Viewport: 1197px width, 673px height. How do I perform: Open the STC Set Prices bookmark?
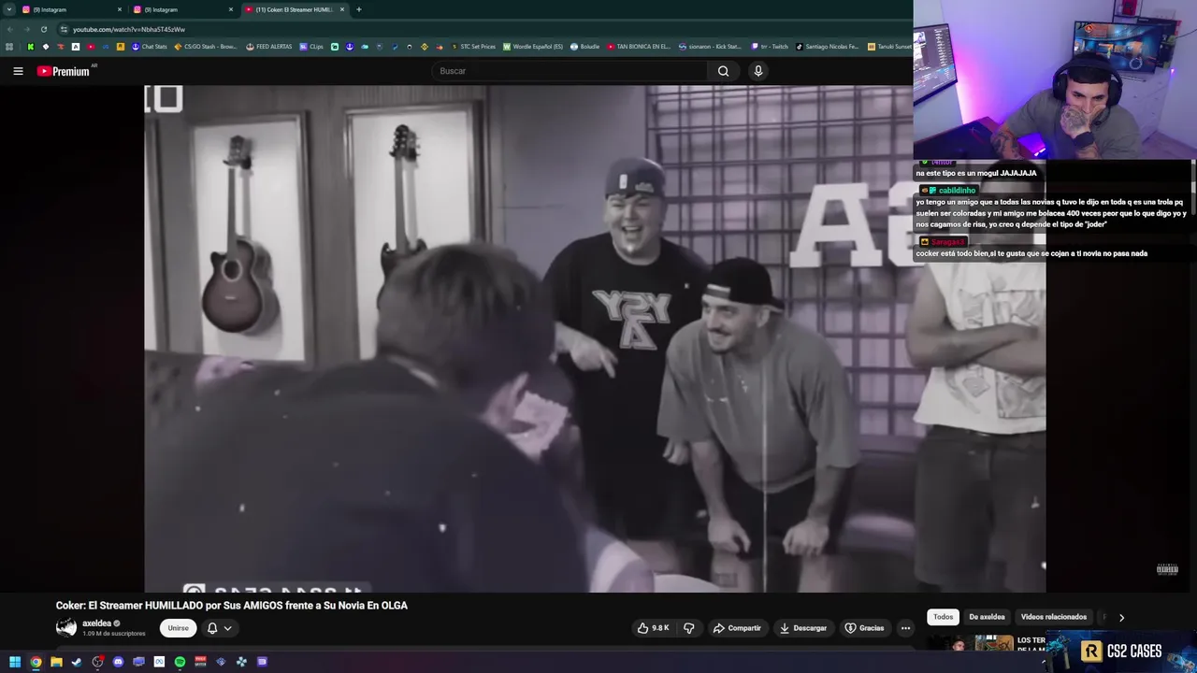pos(473,47)
